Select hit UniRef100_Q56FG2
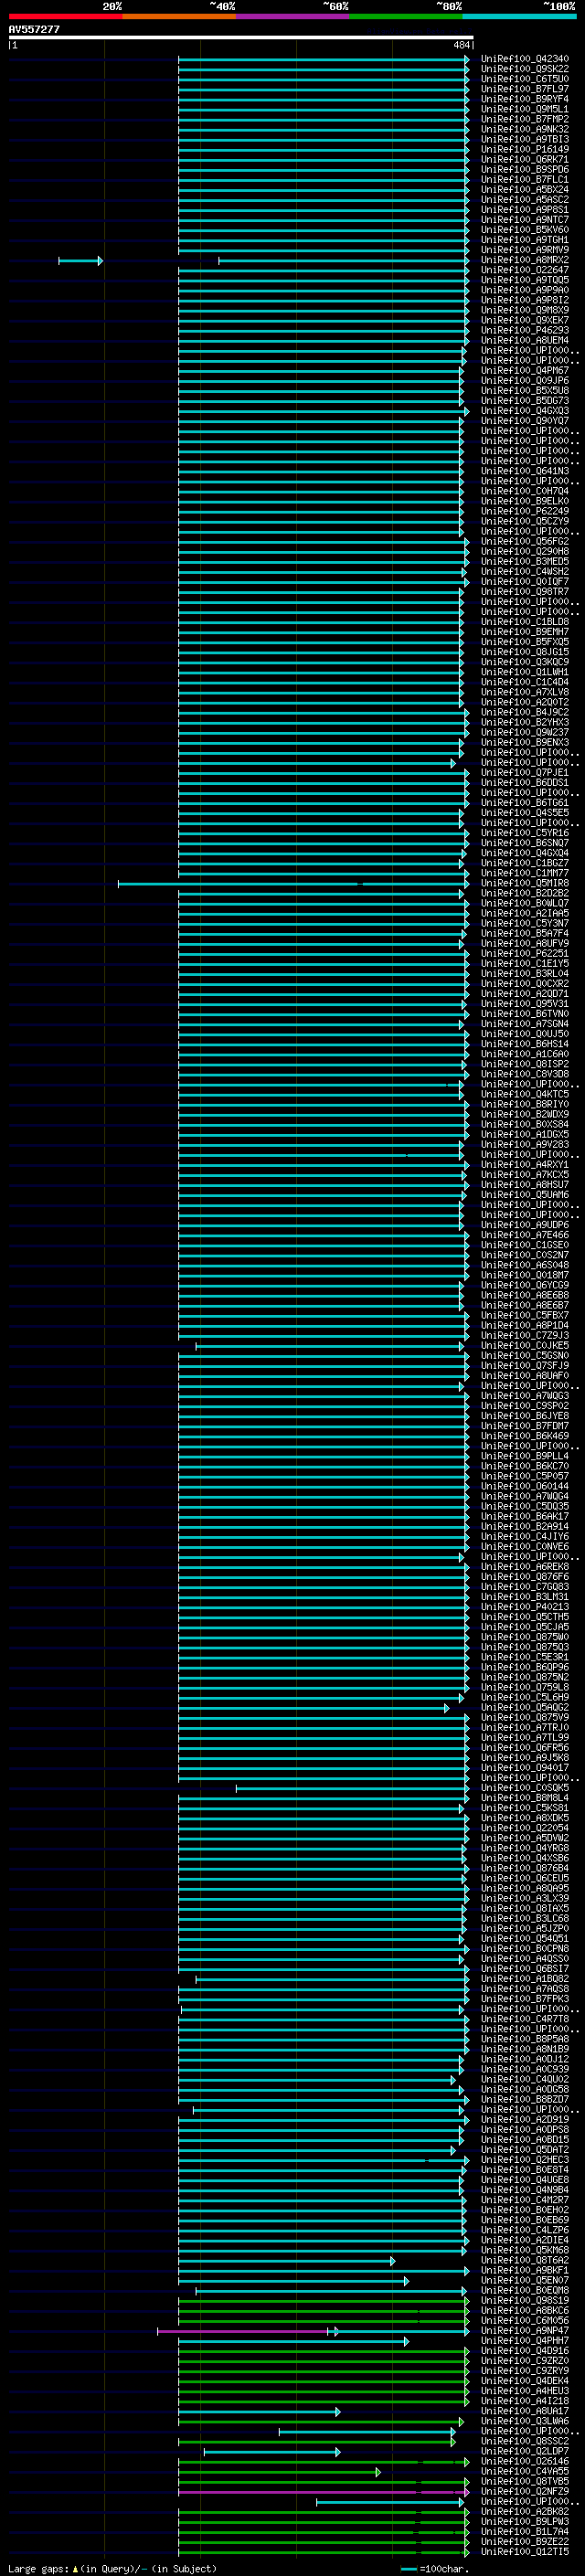The height and width of the screenshot is (2576, 585). [524, 542]
